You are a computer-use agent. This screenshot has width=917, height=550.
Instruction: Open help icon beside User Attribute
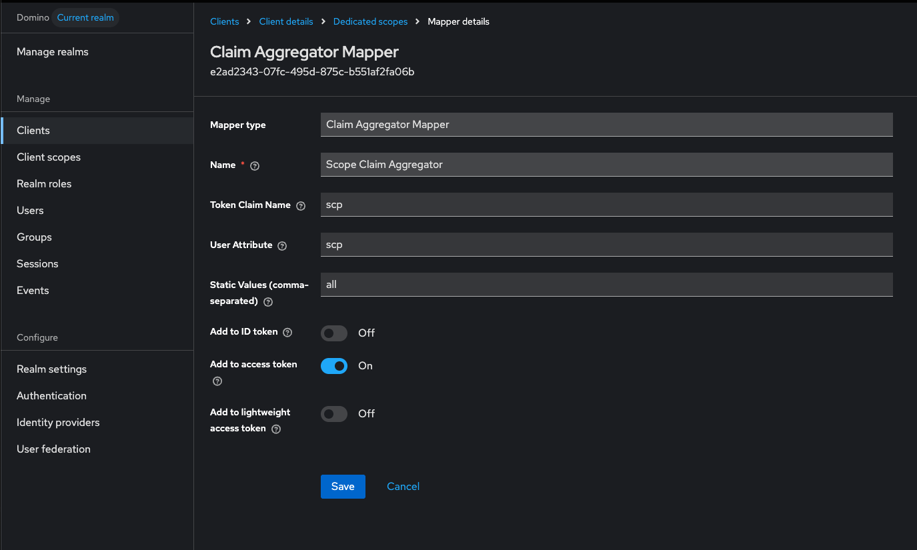click(282, 245)
